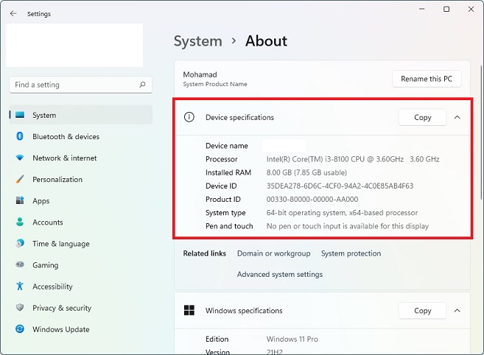Open the Apps settings page

pyautogui.click(x=81, y=200)
